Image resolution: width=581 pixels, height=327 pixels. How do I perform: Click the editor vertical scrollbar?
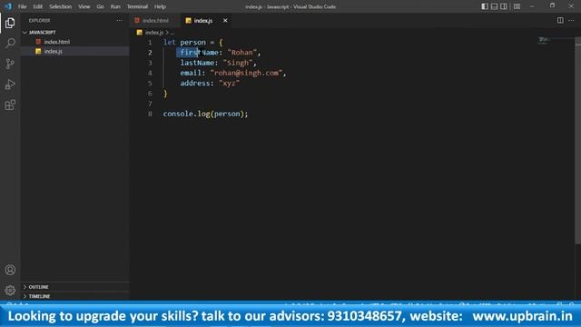coord(577,141)
